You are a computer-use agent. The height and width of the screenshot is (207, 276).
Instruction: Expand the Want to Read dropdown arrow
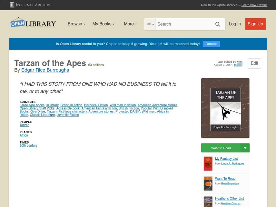245,148
